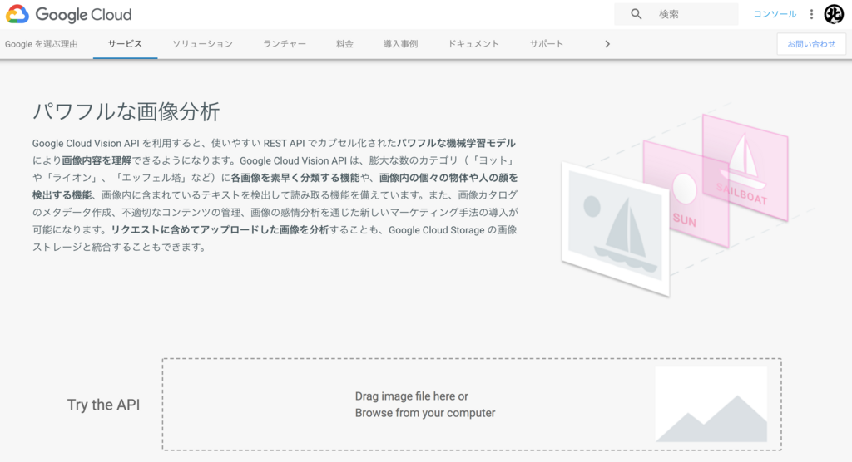Viewport: 852px width, 462px height.
Task: Click the パワフルな画像分析 heading
Action: [126, 112]
